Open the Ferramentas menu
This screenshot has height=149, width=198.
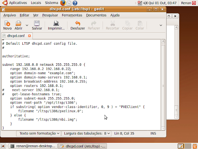[72, 15]
